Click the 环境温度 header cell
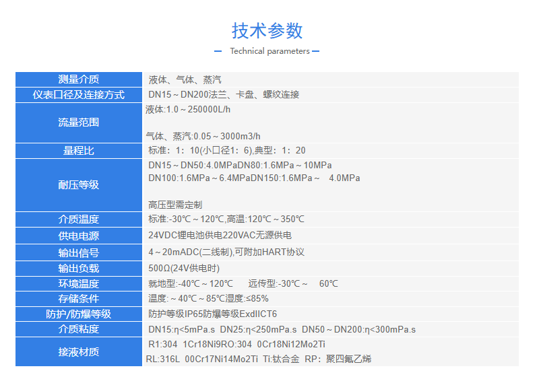Viewport: 541px width, 379px height. tap(79, 284)
